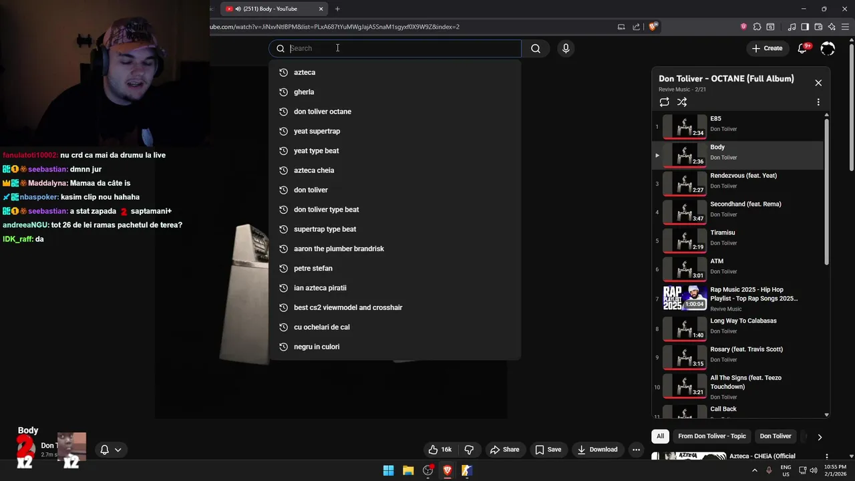This screenshot has height=481, width=855.
Task: Choose 'supertrap type beat' suggestion
Action: click(x=395, y=229)
